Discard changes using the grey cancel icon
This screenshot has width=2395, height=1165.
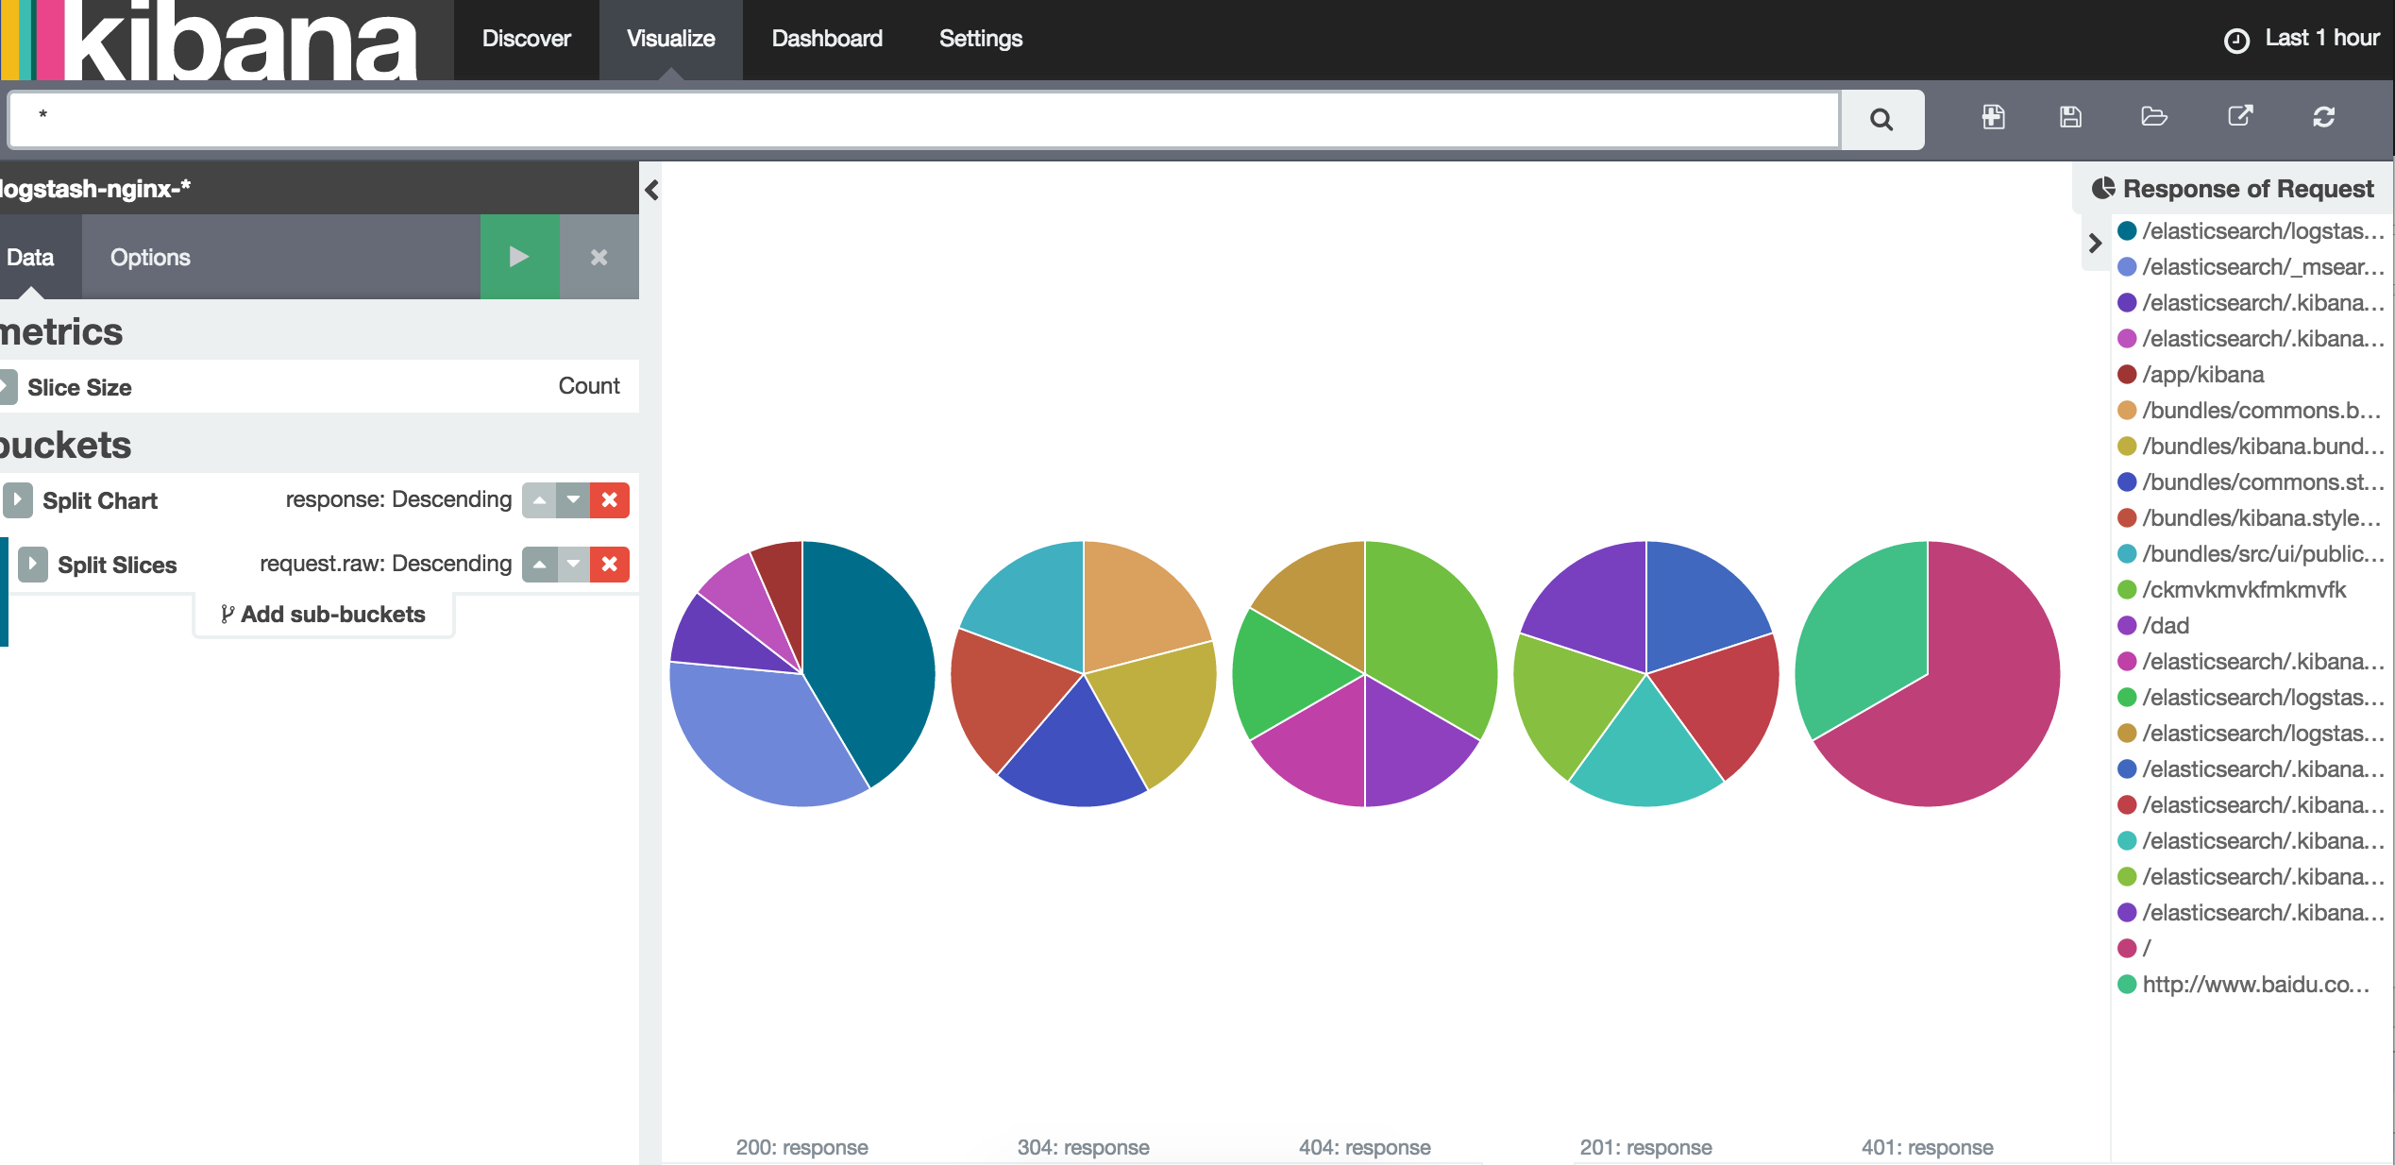[599, 257]
